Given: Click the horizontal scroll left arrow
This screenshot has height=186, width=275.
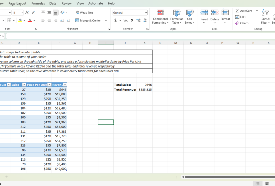Looking at the screenshot, I should click(x=183, y=177).
